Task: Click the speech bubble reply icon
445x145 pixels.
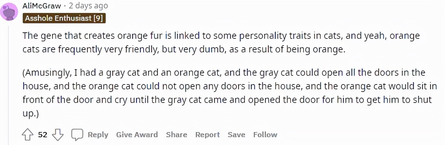Action: (78, 135)
